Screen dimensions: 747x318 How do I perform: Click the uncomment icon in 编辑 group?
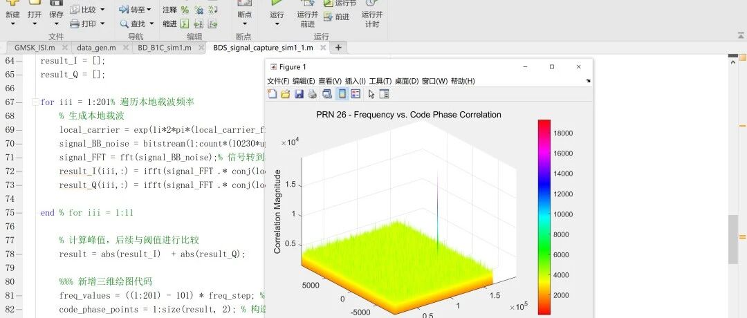[x=199, y=10]
